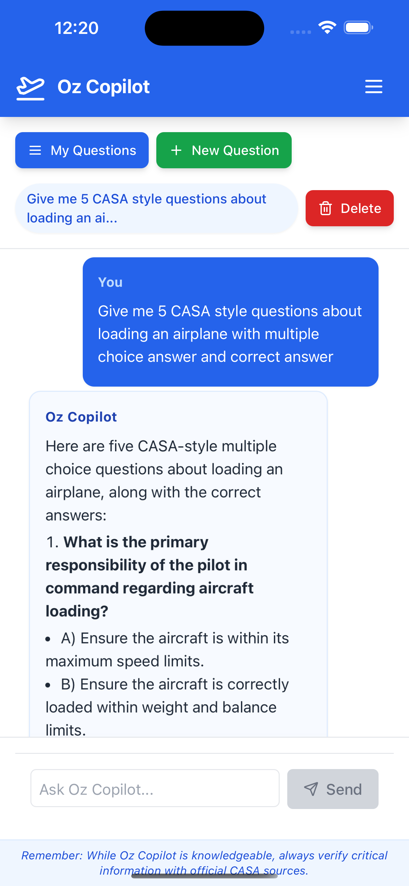
Task: Click the paper plane send icon
Action: coord(311,789)
